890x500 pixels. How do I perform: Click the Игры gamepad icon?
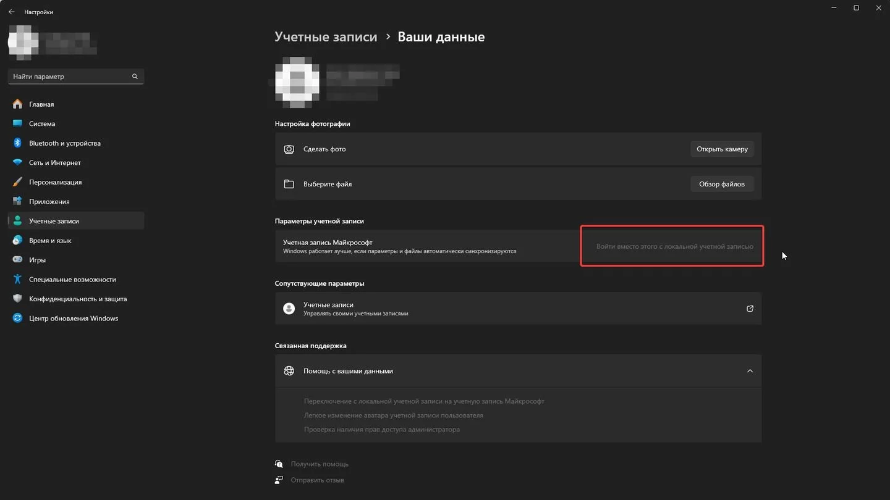click(x=17, y=260)
